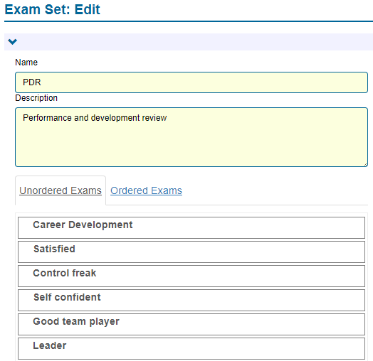Select the Good team player exam
The width and height of the screenshot is (373, 361).
pyautogui.click(x=191, y=325)
